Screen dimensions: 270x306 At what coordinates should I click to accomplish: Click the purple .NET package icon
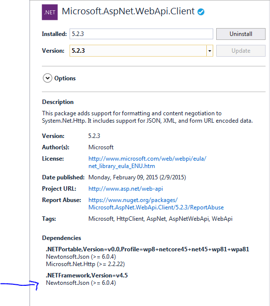50,12
